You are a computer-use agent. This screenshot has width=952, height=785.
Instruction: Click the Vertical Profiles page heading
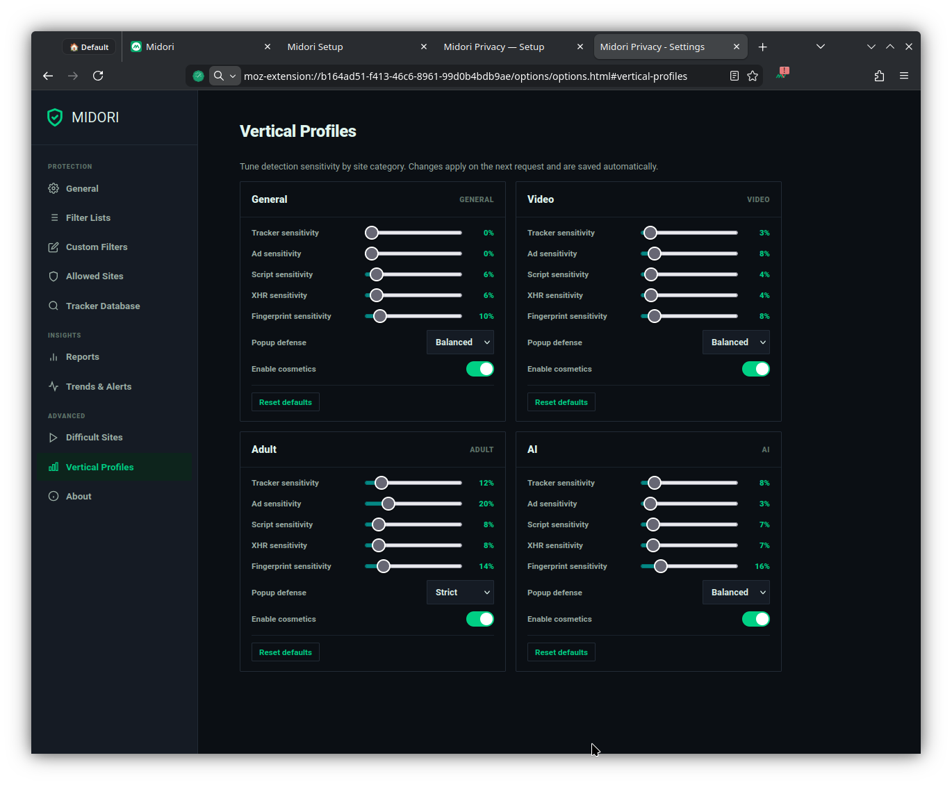coord(298,131)
